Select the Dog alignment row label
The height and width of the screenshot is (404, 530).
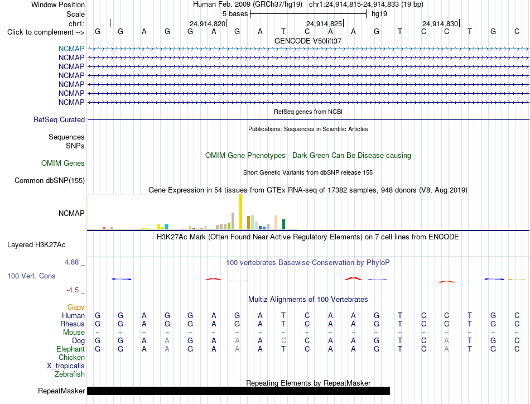[79, 341]
